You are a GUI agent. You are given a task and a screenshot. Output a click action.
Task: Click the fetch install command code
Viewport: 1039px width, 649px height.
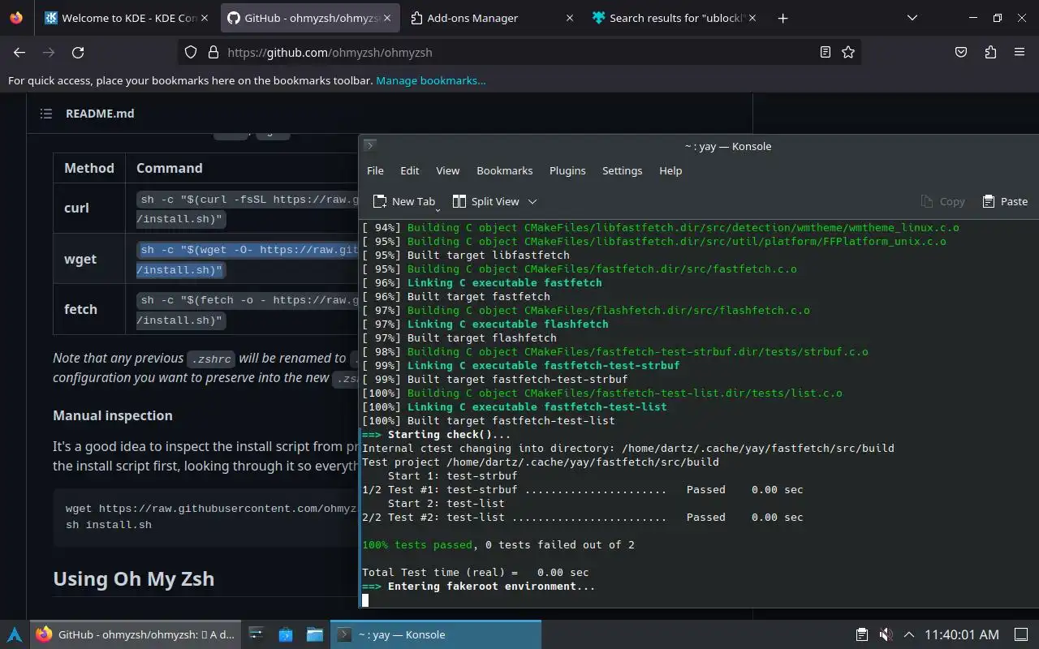pos(247,310)
